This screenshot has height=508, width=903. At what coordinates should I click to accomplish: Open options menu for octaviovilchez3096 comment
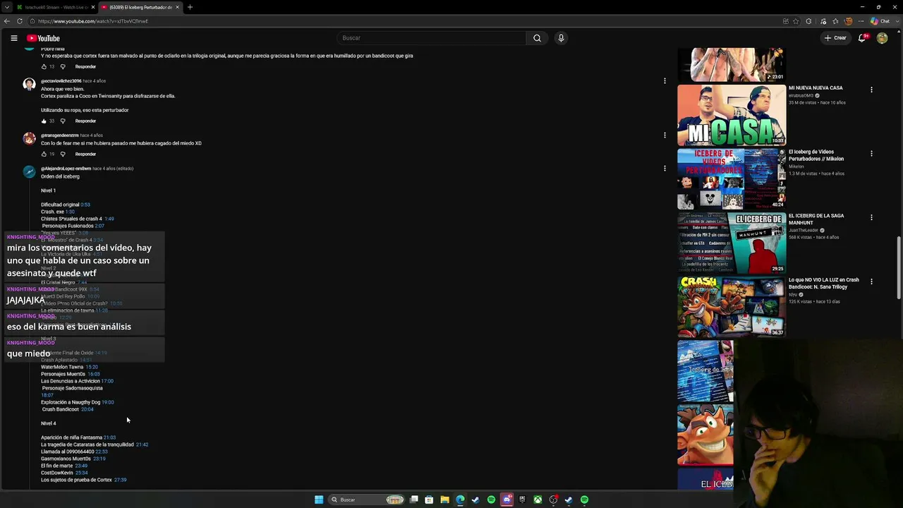click(665, 81)
